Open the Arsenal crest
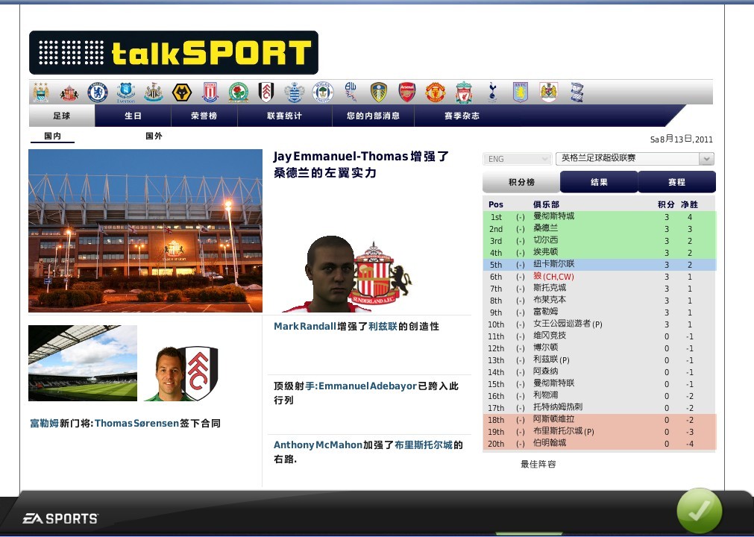This screenshot has height=537, width=754. tap(406, 92)
